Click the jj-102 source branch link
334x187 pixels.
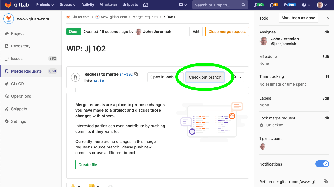[x=126, y=74]
